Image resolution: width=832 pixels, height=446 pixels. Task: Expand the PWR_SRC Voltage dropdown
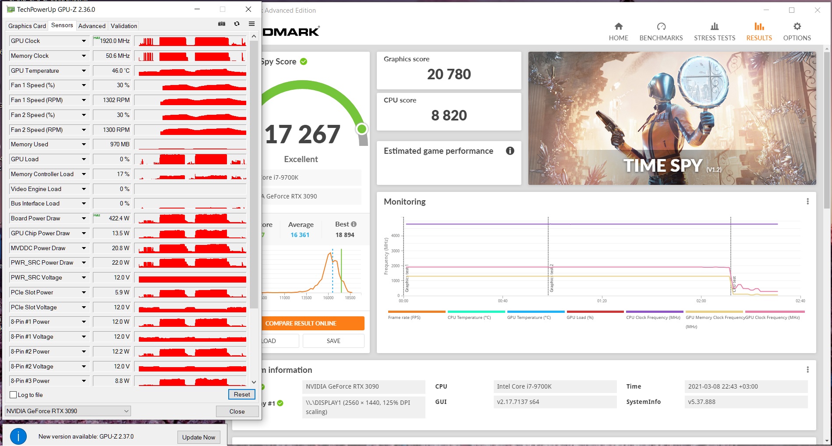84,278
